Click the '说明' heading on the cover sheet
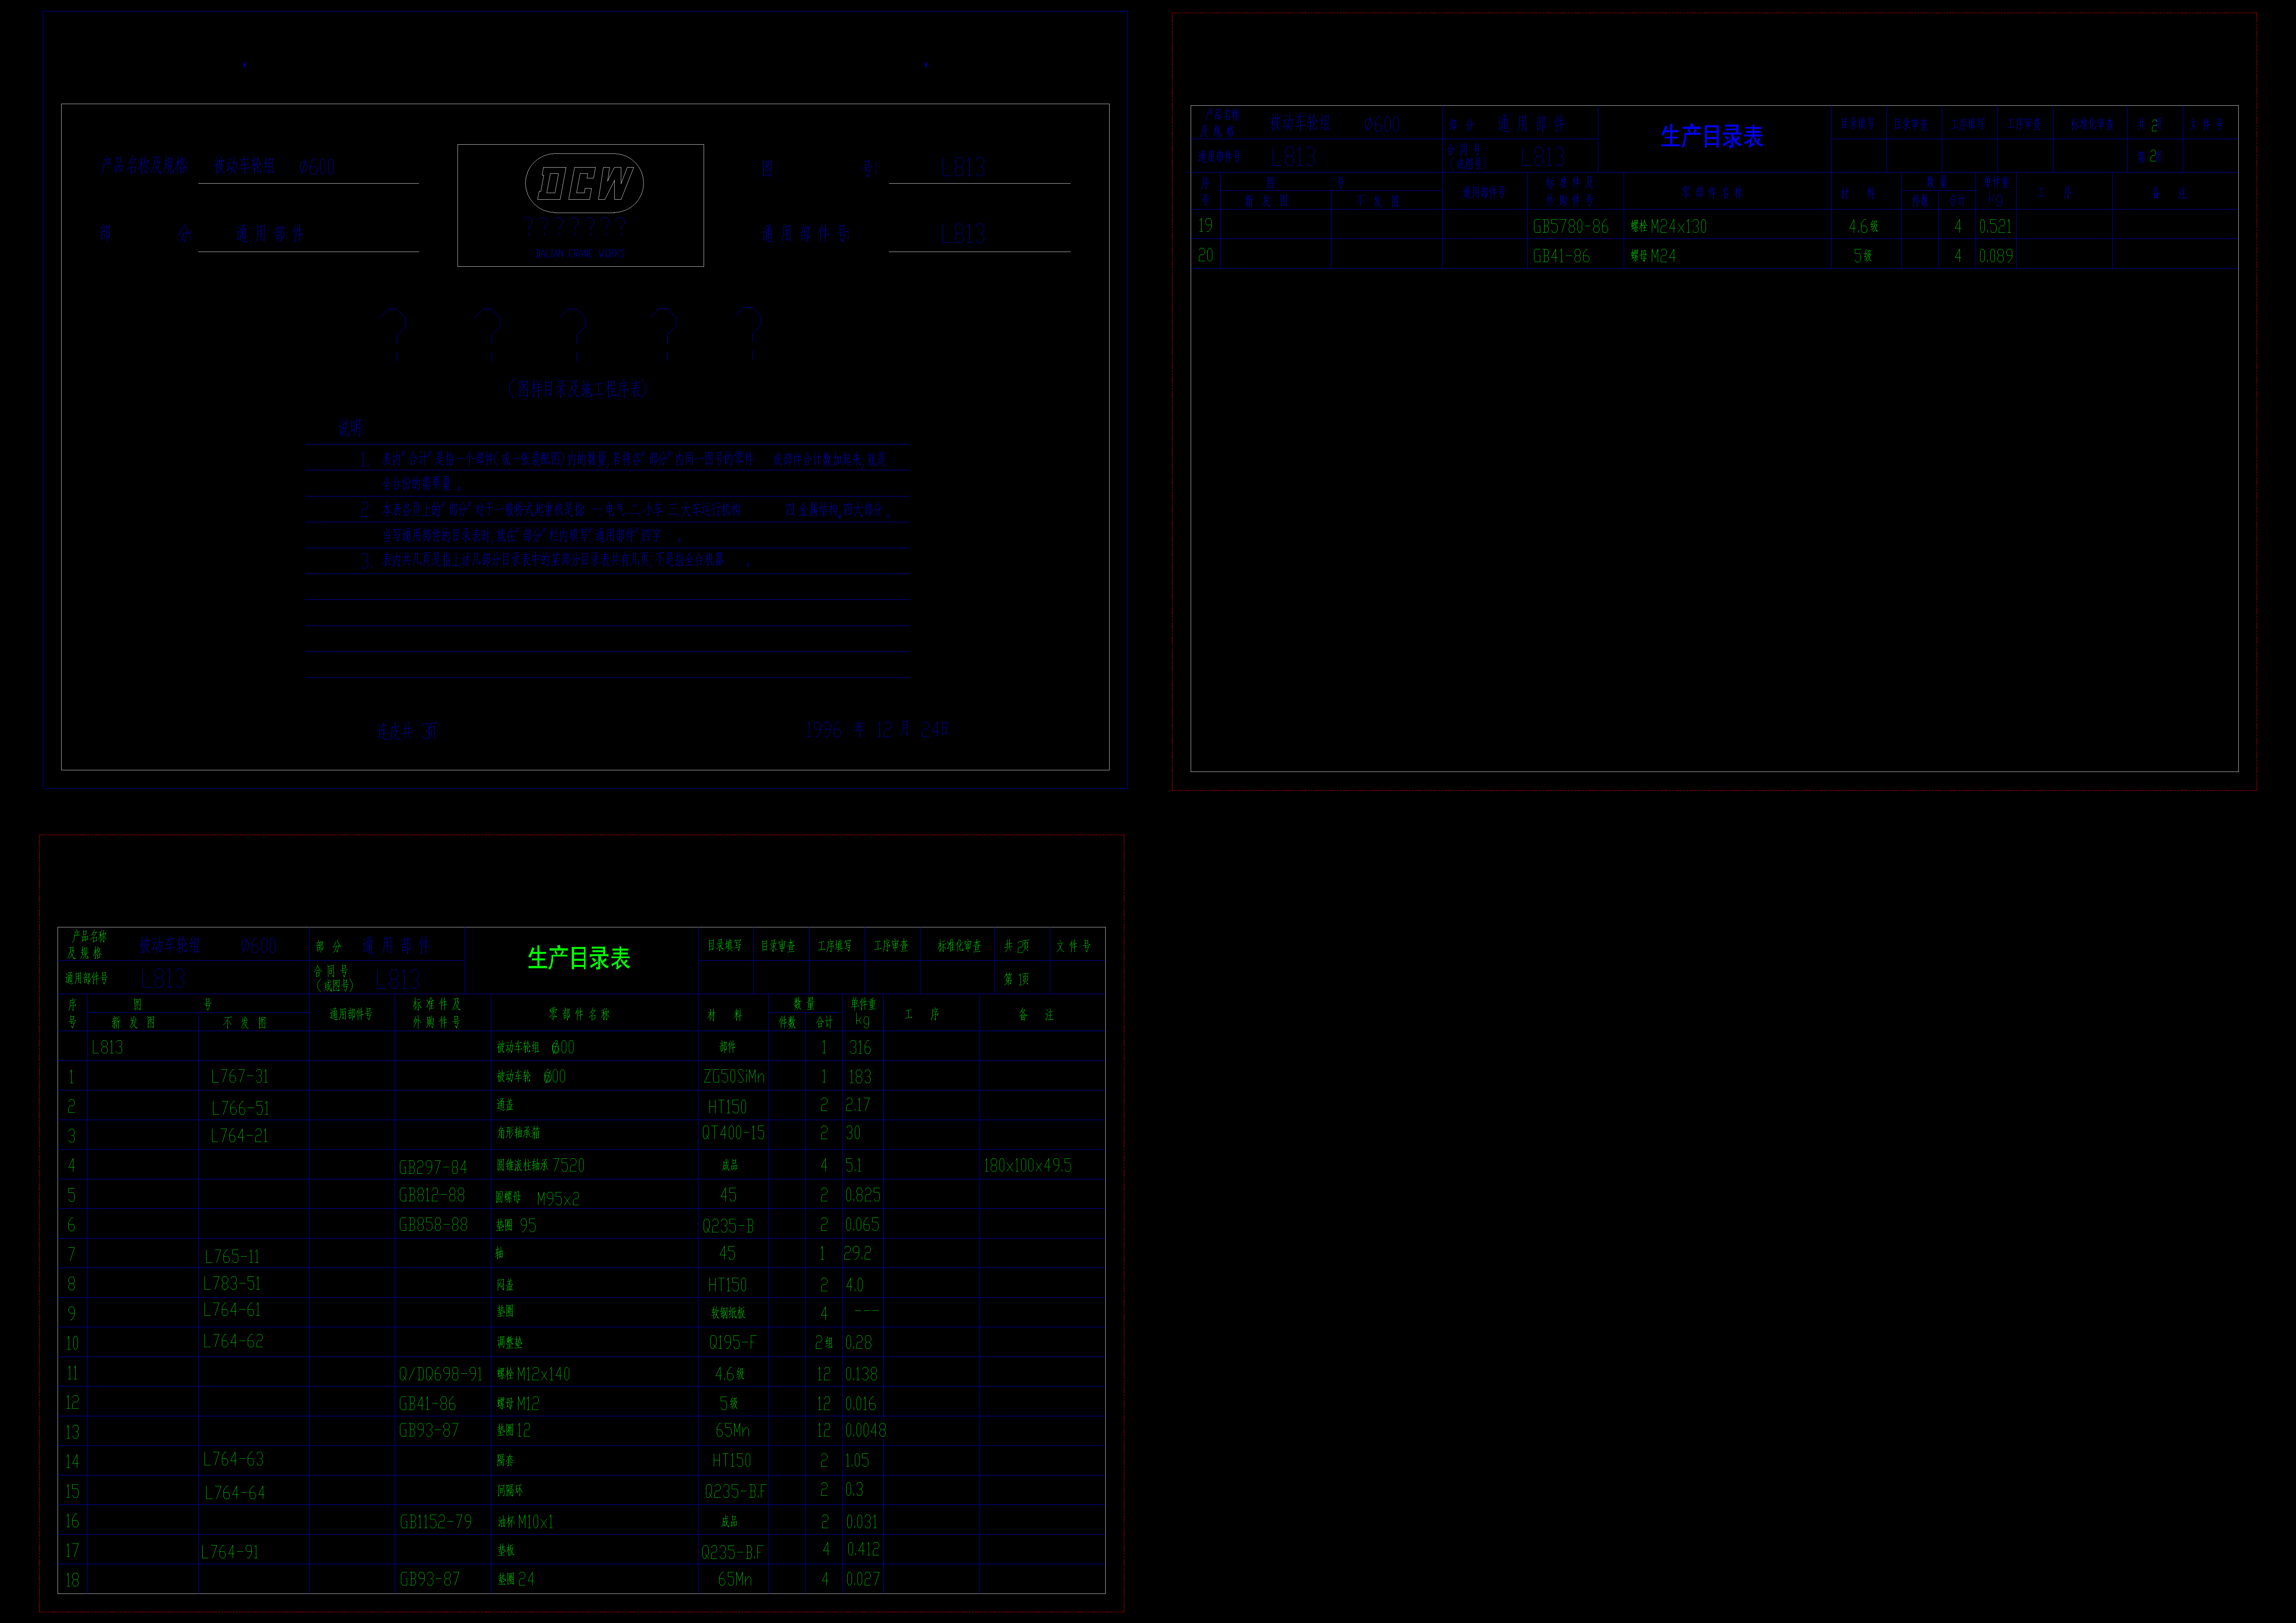The height and width of the screenshot is (1623, 2296). coord(350,428)
